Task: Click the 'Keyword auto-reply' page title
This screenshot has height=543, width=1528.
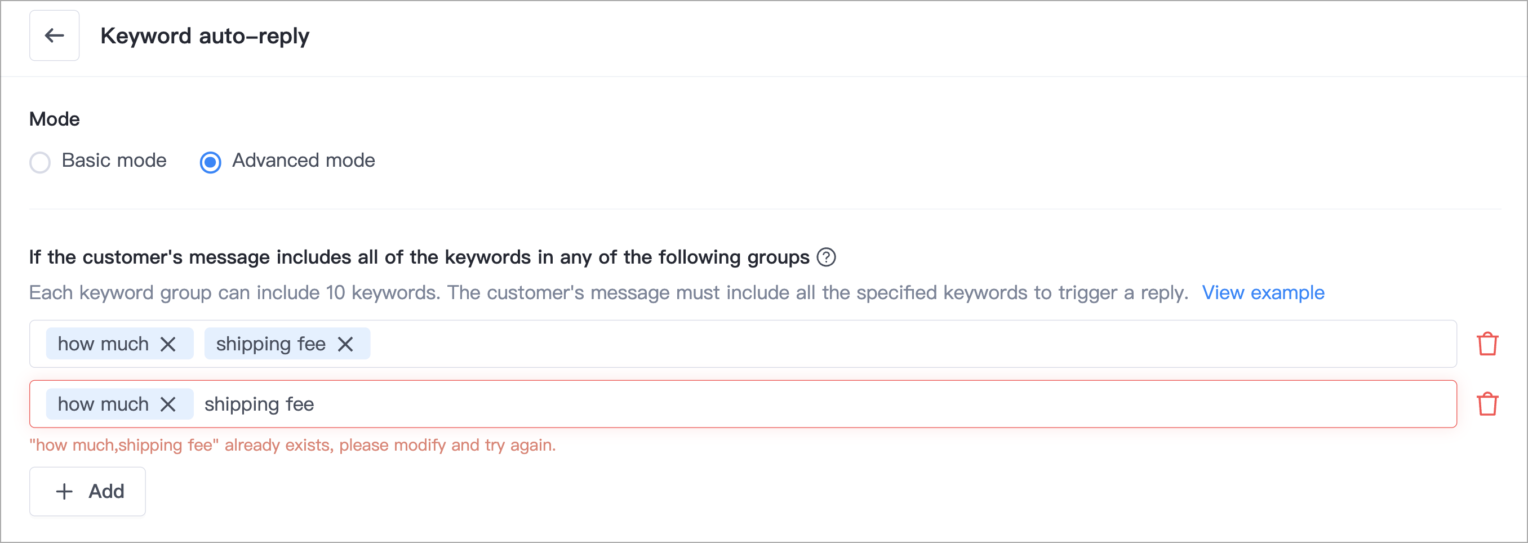Action: (x=205, y=36)
